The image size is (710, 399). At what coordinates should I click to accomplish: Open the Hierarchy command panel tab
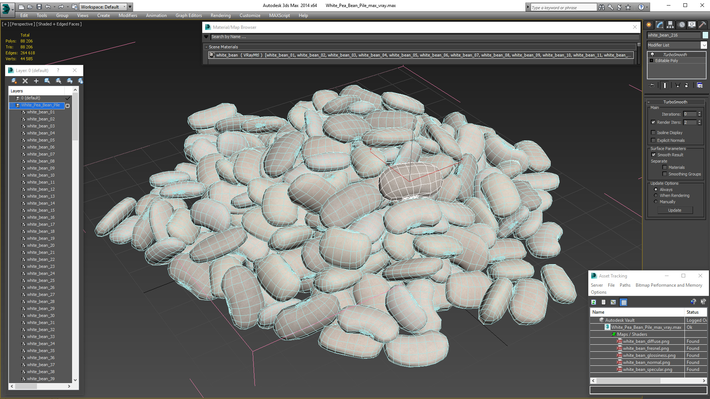click(x=670, y=25)
